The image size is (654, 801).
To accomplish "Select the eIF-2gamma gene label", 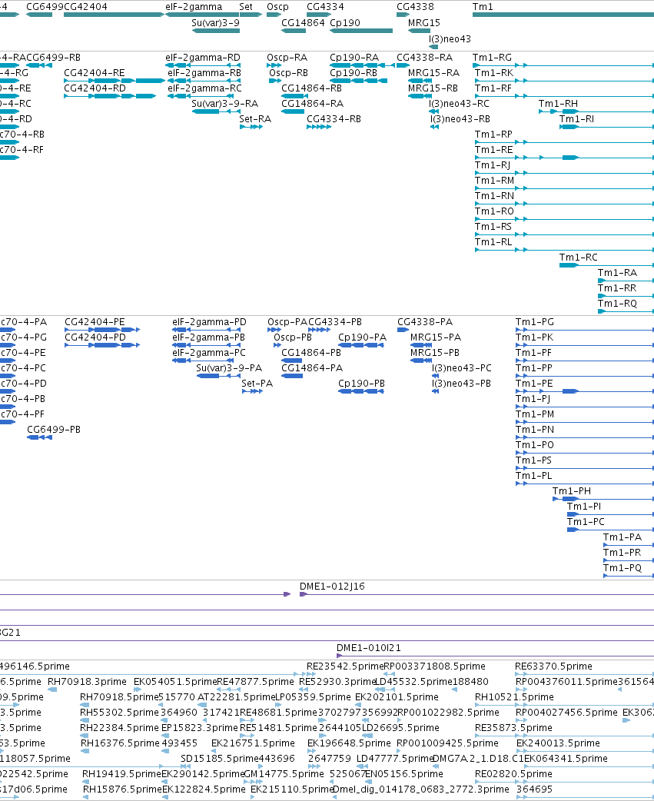I will (194, 7).
